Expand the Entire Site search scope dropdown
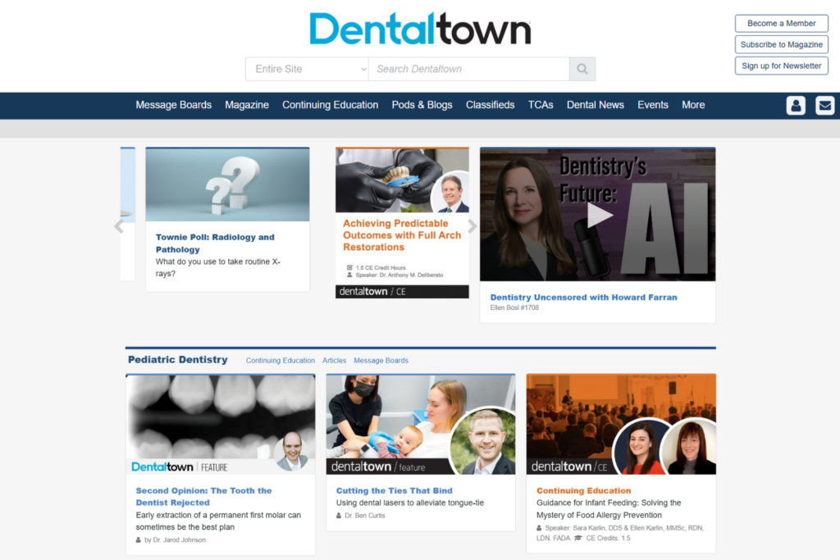Image resolution: width=840 pixels, height=560 pixels. [307, 69]
